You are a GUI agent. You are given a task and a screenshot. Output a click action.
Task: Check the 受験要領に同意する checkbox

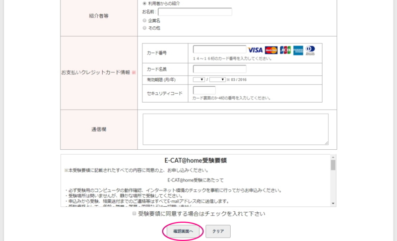point(134,214)
